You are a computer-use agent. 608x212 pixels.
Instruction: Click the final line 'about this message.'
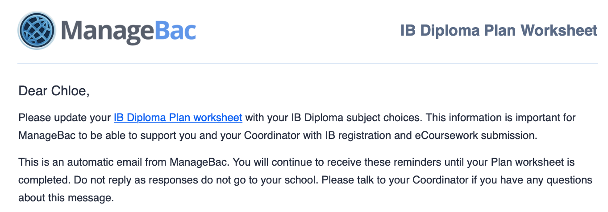click(66, 197)
